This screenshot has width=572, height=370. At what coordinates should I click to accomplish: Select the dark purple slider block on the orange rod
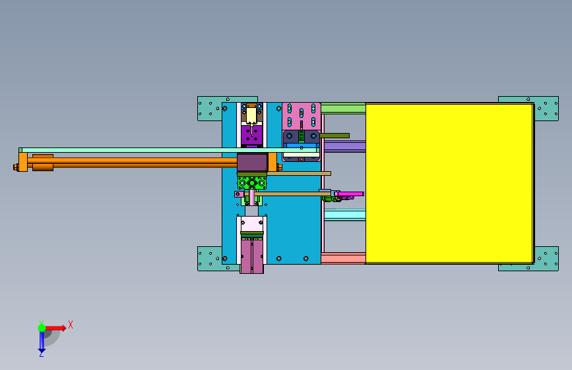tap(253, 163)
